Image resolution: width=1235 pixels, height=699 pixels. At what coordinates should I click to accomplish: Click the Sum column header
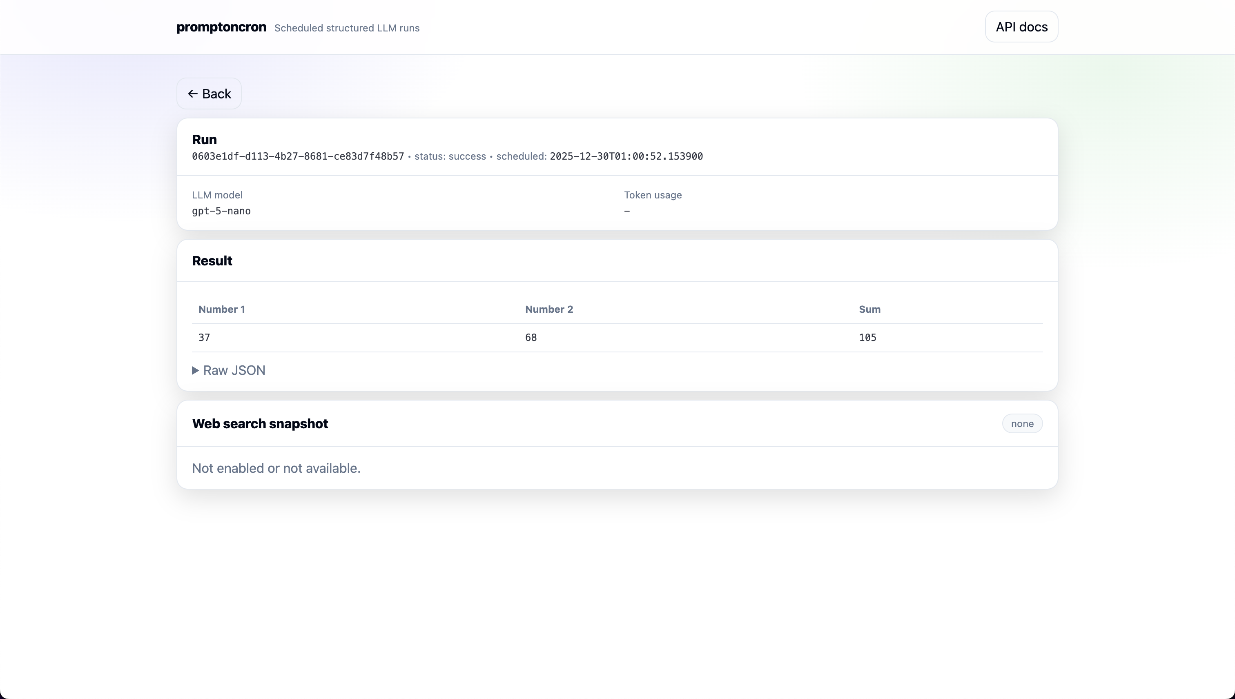[869, 309]
